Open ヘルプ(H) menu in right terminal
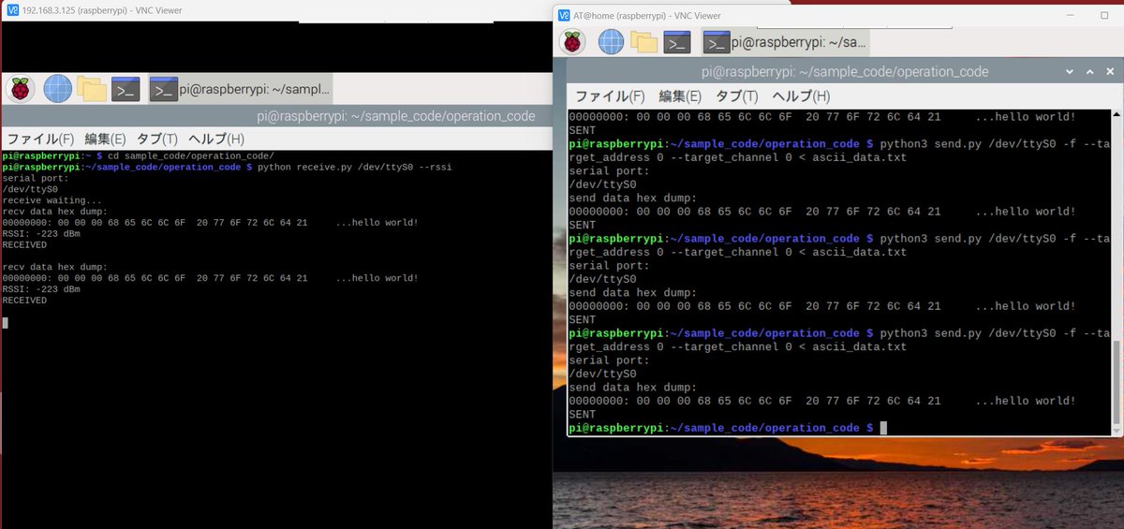Viewport: 1124px width, 529px height. click(801, 96)
